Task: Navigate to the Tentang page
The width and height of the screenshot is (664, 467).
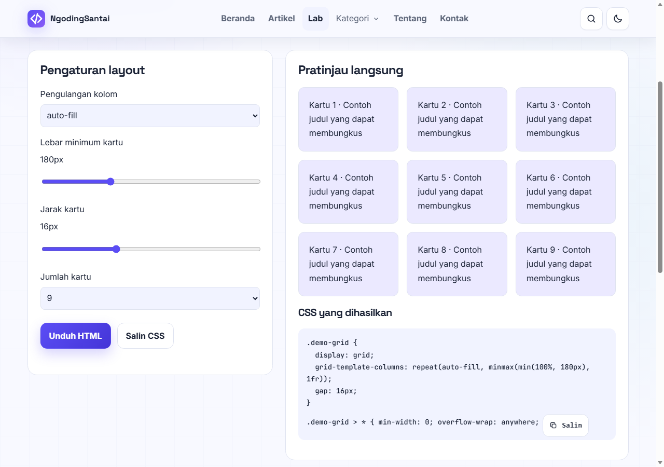Action: pyautogui.click(x=410, y=19)
